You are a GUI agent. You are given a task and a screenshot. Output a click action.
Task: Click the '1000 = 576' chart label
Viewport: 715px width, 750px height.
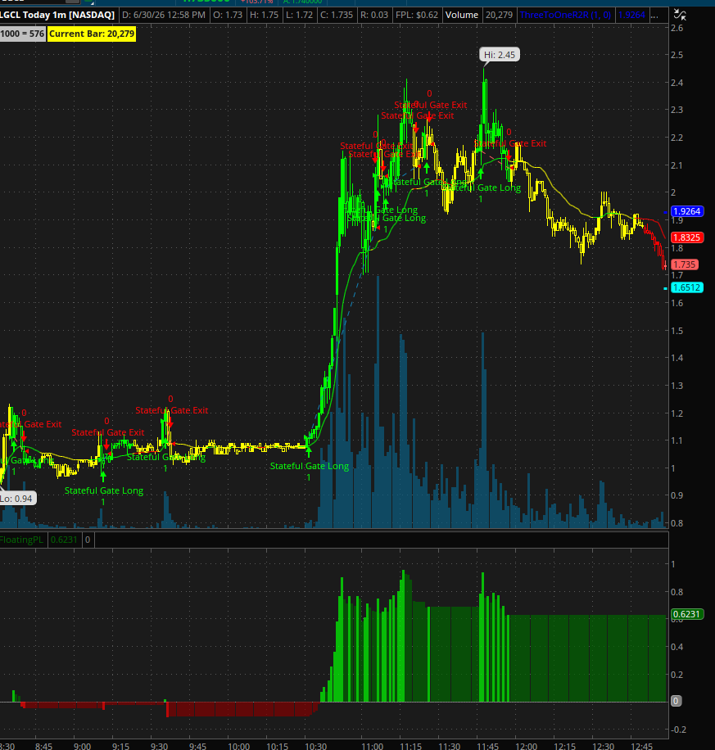tap(22, 34)
